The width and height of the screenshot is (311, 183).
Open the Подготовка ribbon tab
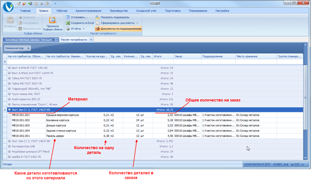pos(173,10)
